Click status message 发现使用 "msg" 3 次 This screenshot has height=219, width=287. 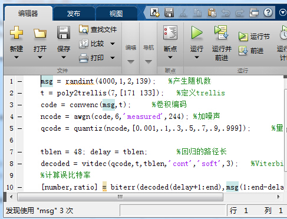[x=39, y=211]
